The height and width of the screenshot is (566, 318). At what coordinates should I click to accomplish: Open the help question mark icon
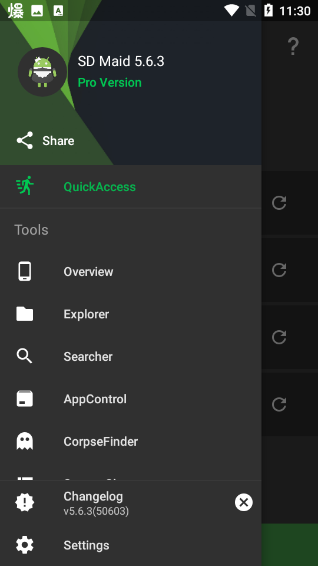coord(293,46)
